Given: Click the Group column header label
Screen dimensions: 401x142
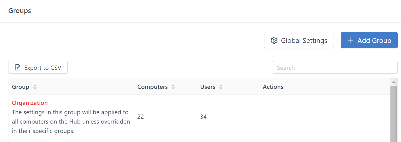Looking at the screenshot, I should [21, 87].
